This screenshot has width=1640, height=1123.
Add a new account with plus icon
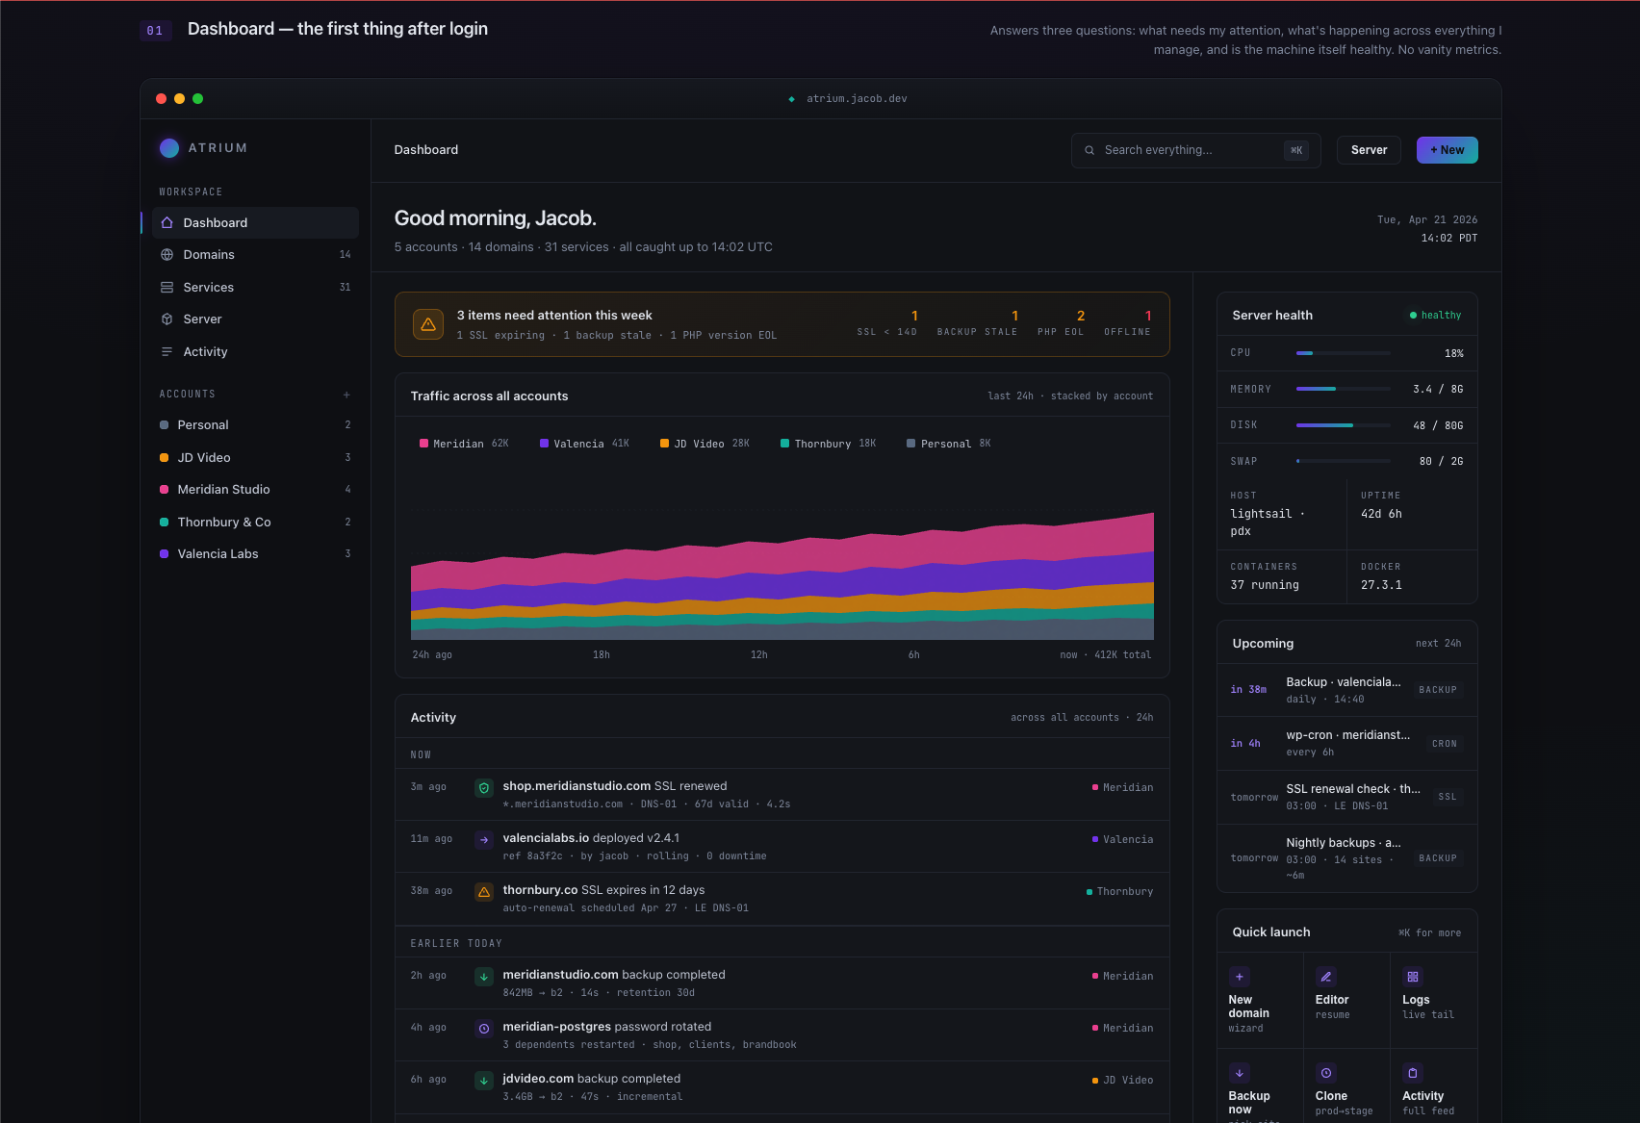point(346,395)
